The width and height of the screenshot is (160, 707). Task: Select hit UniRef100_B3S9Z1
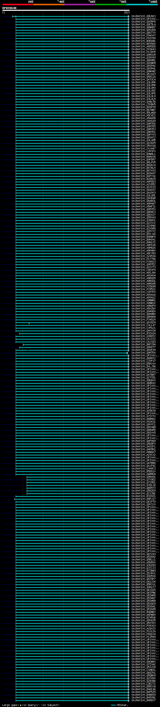[x=143, y=496]
